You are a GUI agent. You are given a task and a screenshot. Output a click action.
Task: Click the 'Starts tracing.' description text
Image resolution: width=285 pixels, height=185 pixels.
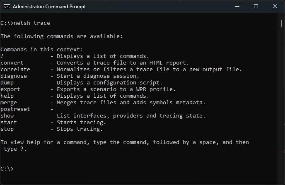point(81,123)
